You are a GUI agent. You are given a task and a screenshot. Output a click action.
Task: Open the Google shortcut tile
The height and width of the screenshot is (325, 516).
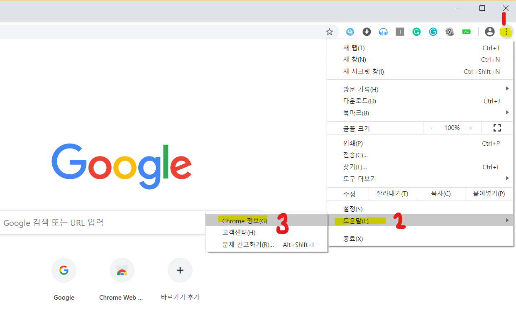[64, 270]
